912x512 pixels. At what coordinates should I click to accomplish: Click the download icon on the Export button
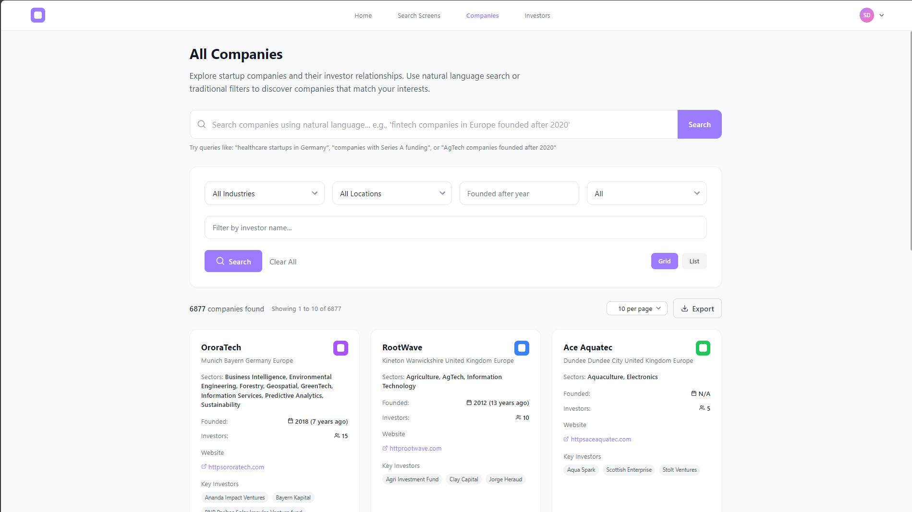pyautogui.click(x=685, y=309)
